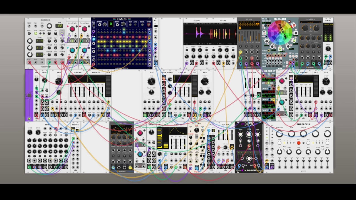
Task: Click the MIX knob on XFX
Action: (249, 158)
